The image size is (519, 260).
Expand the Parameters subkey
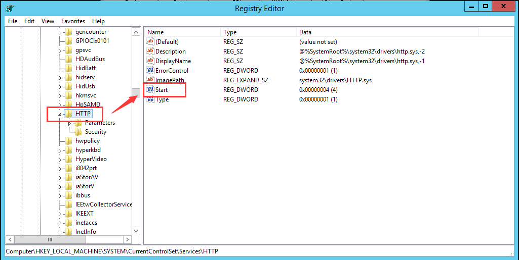click(69, 123)
